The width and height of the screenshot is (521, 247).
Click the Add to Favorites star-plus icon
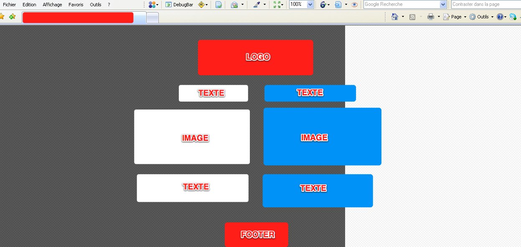(12, 17)
